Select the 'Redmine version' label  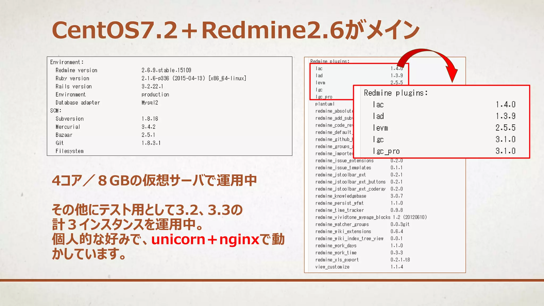76,70
